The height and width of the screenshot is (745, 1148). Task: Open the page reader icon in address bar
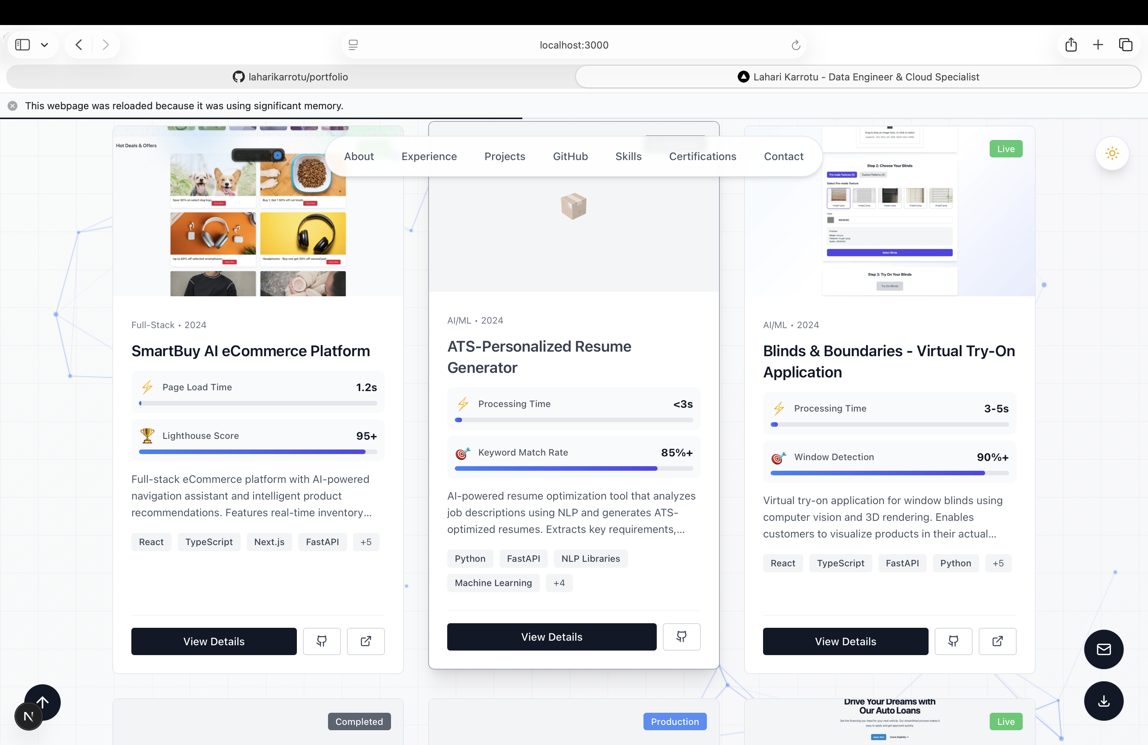353,45
